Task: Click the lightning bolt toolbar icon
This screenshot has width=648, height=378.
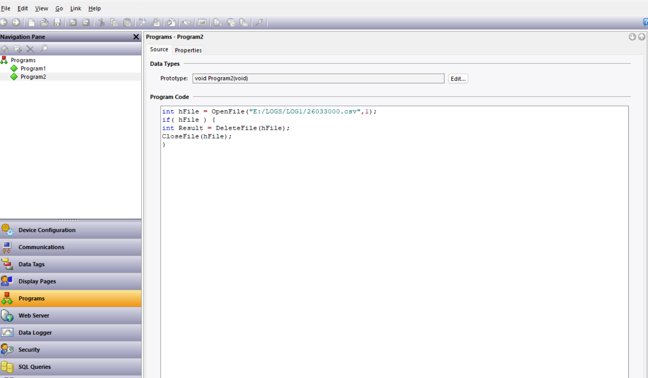Action: 259,22
